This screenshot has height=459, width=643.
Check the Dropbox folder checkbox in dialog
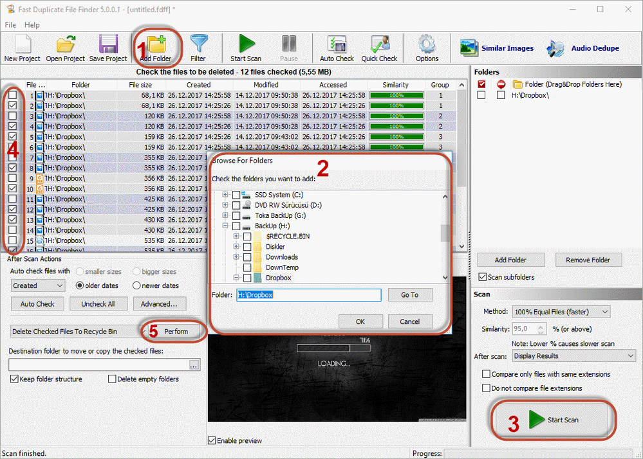pyautogui.click(x=247, y=278)
